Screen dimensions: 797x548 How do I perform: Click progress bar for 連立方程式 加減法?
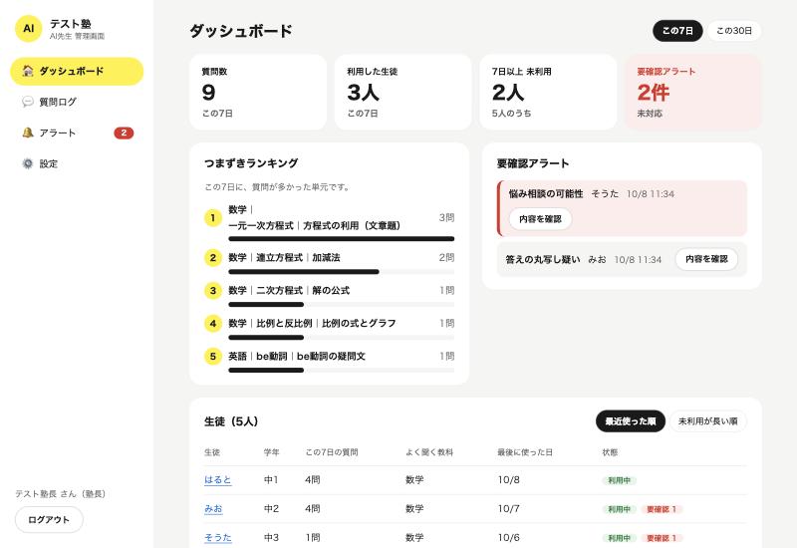341,272
